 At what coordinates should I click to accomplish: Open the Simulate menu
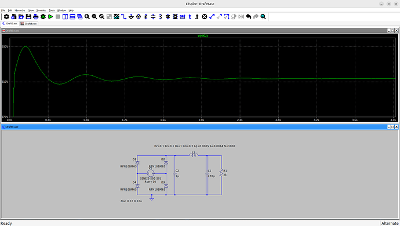click(41, 10)
